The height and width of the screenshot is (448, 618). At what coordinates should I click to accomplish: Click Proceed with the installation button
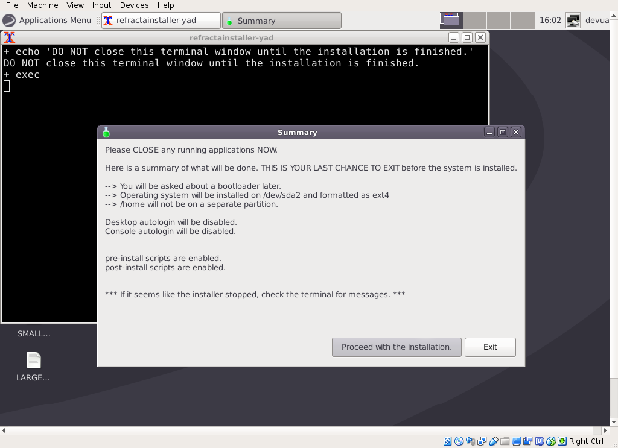tap(397, 347)
